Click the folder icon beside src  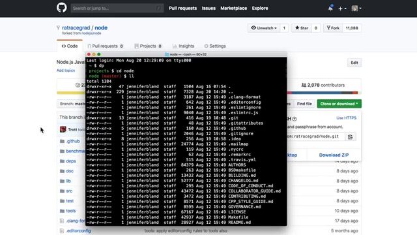pyautogui.click(x=63, y=191)
